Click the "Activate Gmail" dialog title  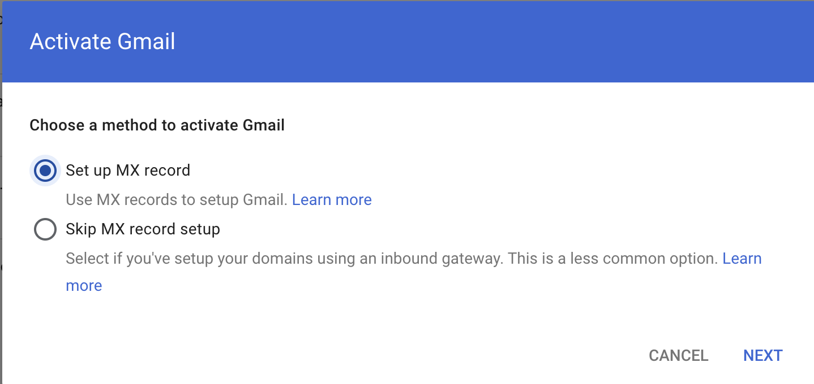[102, 42]
